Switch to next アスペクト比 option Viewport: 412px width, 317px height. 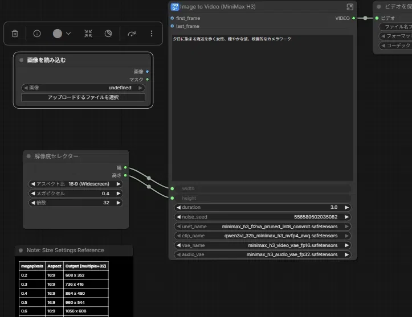[119, 184]
